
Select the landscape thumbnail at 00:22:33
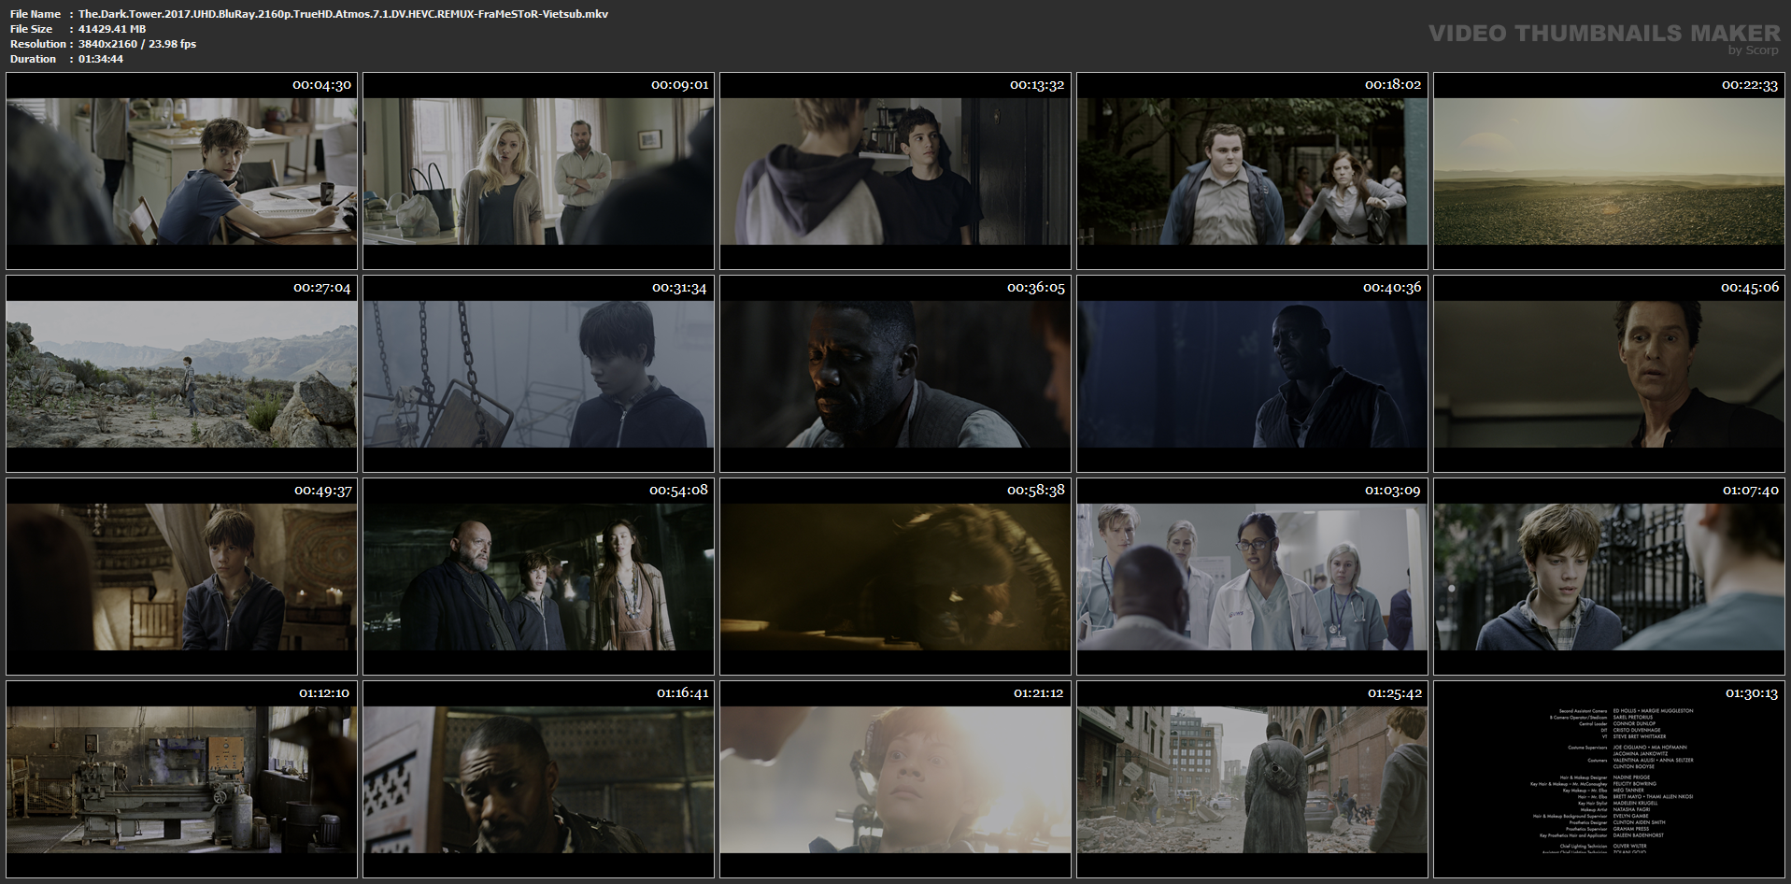point(1609,172)
